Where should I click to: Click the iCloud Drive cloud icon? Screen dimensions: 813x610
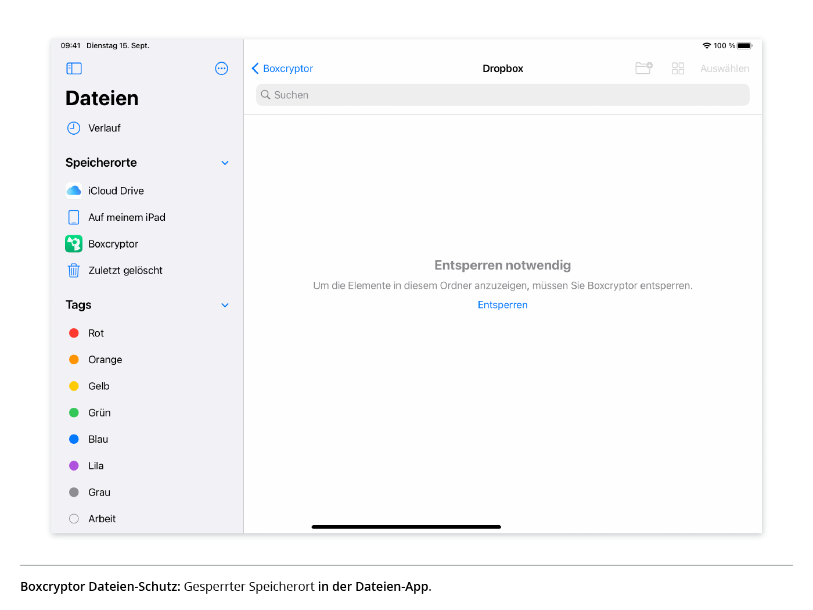[x=74, y=191]
